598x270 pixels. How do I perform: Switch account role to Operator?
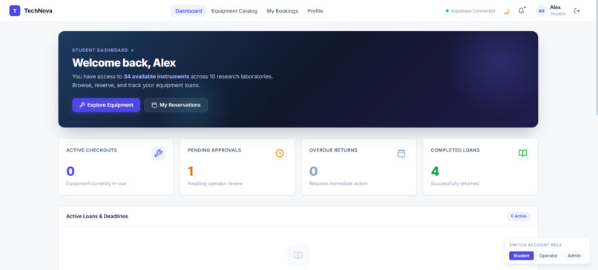pyautogui.click(x=548, y=256)
